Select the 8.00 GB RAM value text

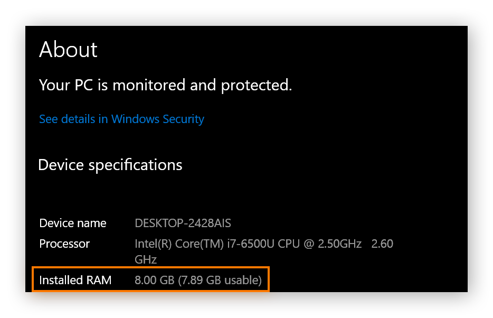tap(153, 280)
